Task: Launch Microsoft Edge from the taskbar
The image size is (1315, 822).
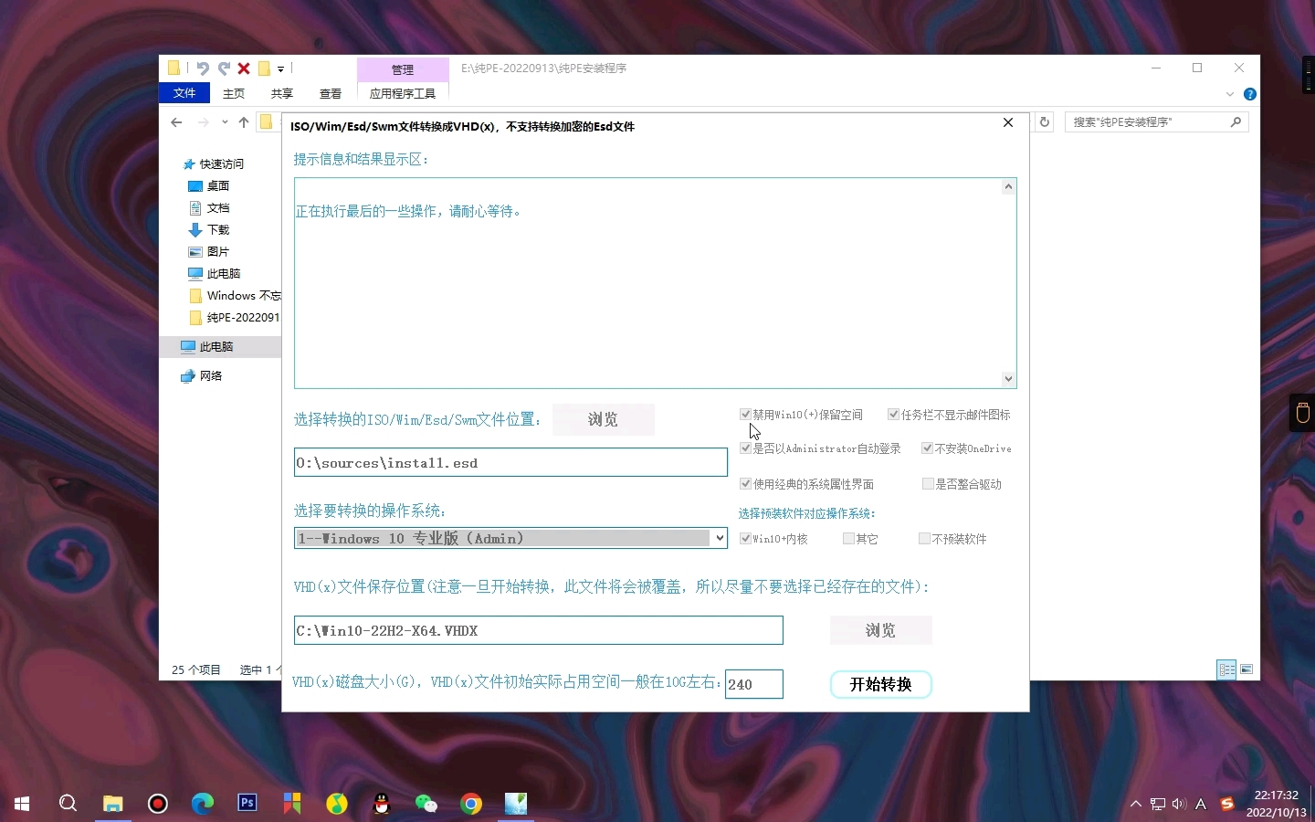Action: 202,804
